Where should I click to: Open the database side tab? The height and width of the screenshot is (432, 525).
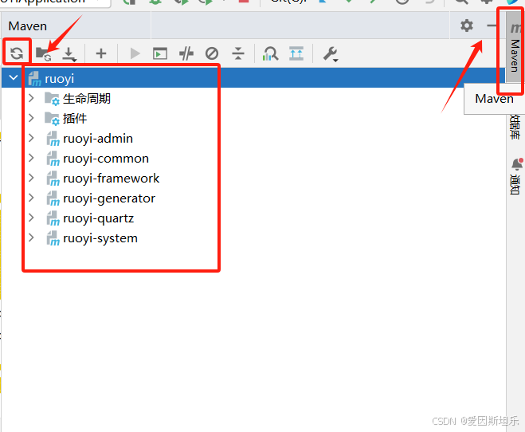coord(515,128)
